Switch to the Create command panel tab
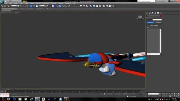180x101 pixels. pos(147,13)
